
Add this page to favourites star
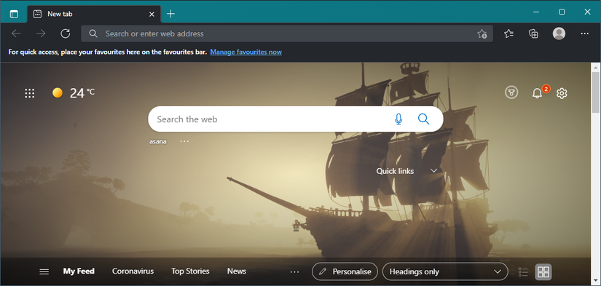coord(482,33)
